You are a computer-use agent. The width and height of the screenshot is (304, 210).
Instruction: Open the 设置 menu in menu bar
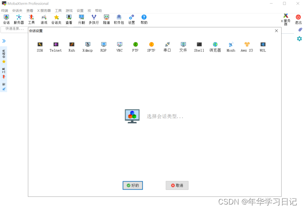coord(80,10)
